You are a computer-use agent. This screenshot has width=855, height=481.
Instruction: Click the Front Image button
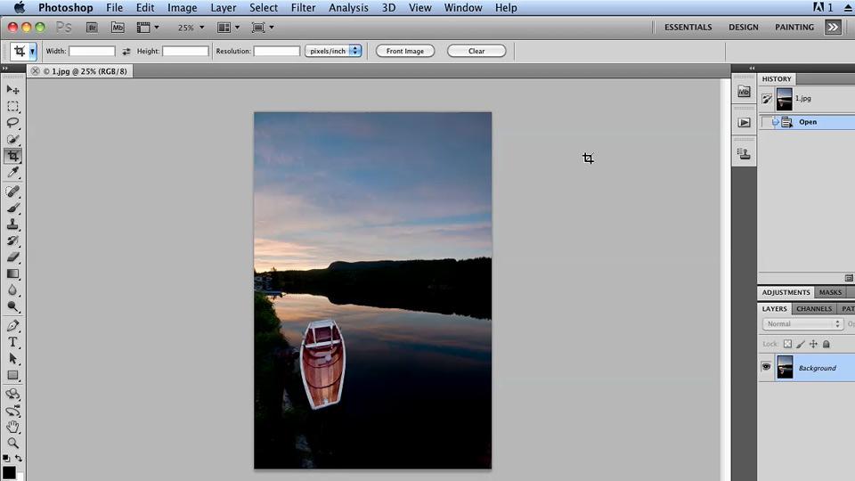pos(405,51)
